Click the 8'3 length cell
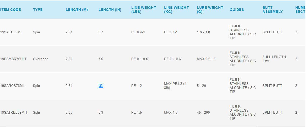Screen dimensions: 306x127 pyautogui.click(x=101, y=32)
